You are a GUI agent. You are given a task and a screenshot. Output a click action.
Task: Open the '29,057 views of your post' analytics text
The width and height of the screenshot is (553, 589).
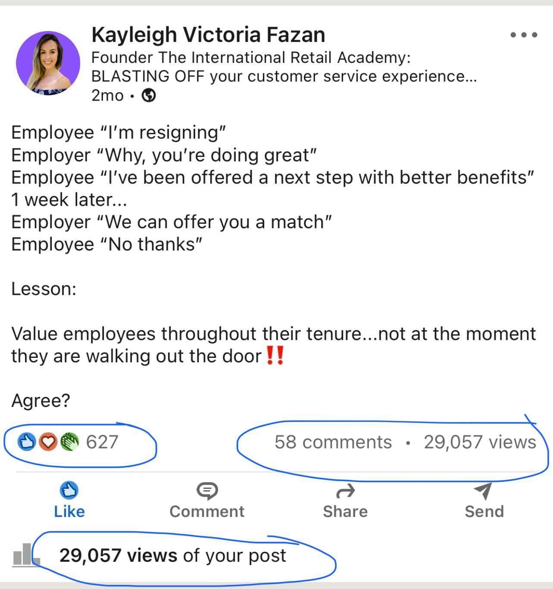tap(172, 555)
